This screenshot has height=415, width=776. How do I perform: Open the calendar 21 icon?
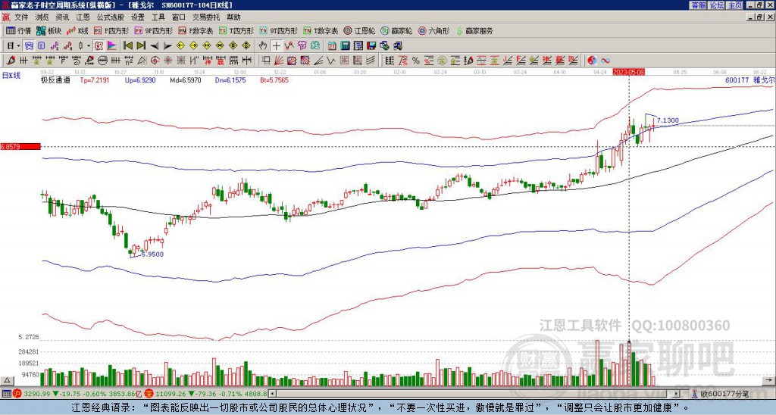(332, 46)
